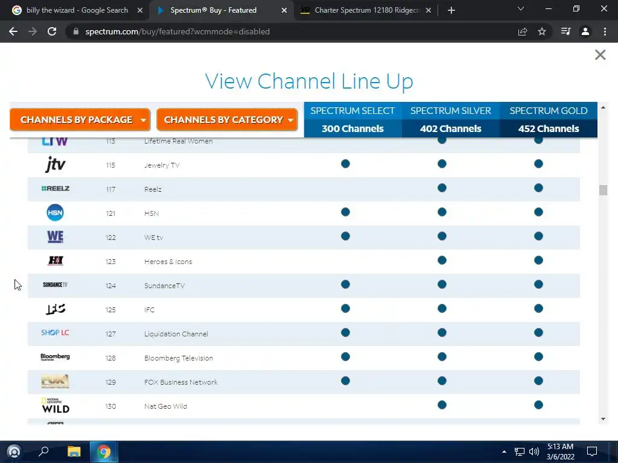This screenshot has width=618, height=463.
Task: Go back to previous page
Action: pyautogui.click(x=13, y=31)
